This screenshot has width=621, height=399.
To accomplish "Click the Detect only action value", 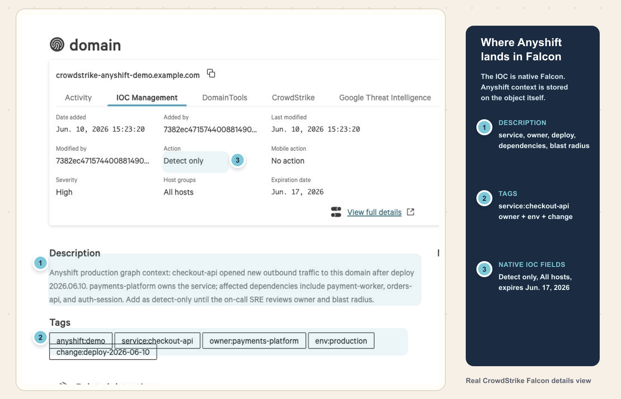I will pyautogui.click(x=184, y=161).
